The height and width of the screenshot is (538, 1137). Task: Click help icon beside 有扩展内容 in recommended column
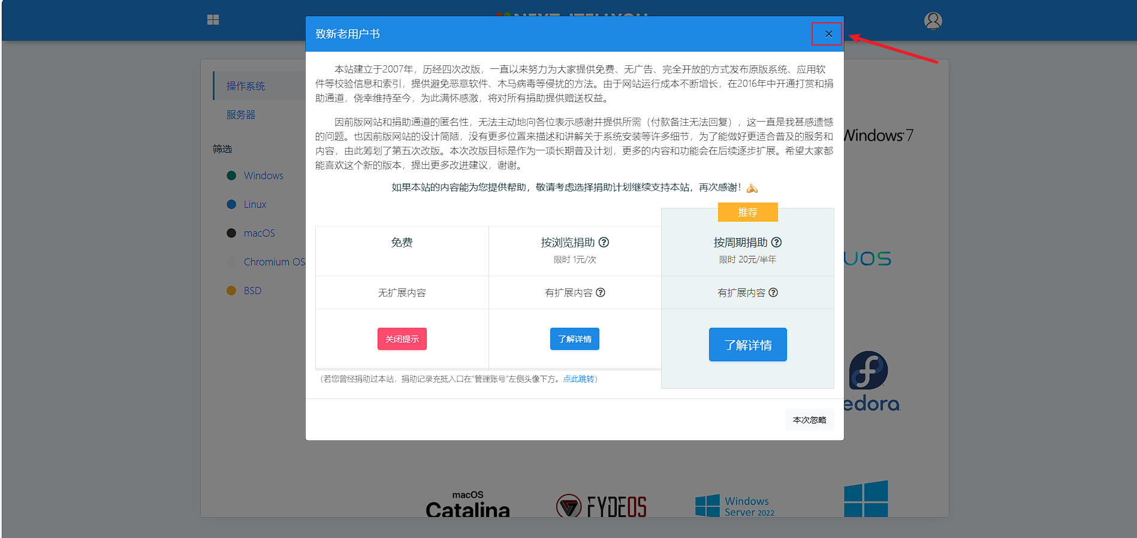[x=773, y=293]
